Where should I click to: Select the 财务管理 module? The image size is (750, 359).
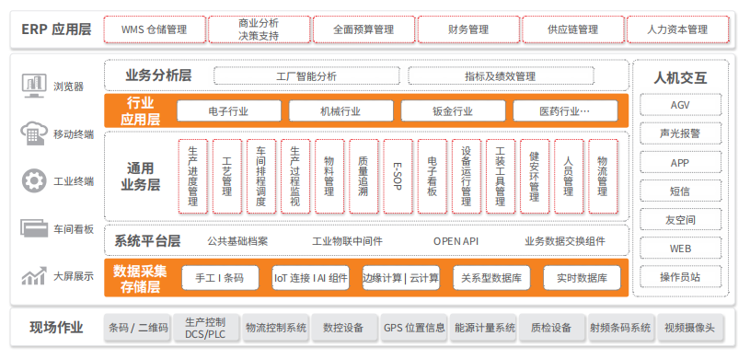pyautogui.click(x=468, y=29)
